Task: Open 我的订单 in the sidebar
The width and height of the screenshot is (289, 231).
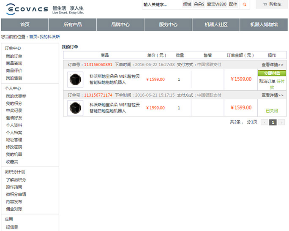Action: coord(14,56)
